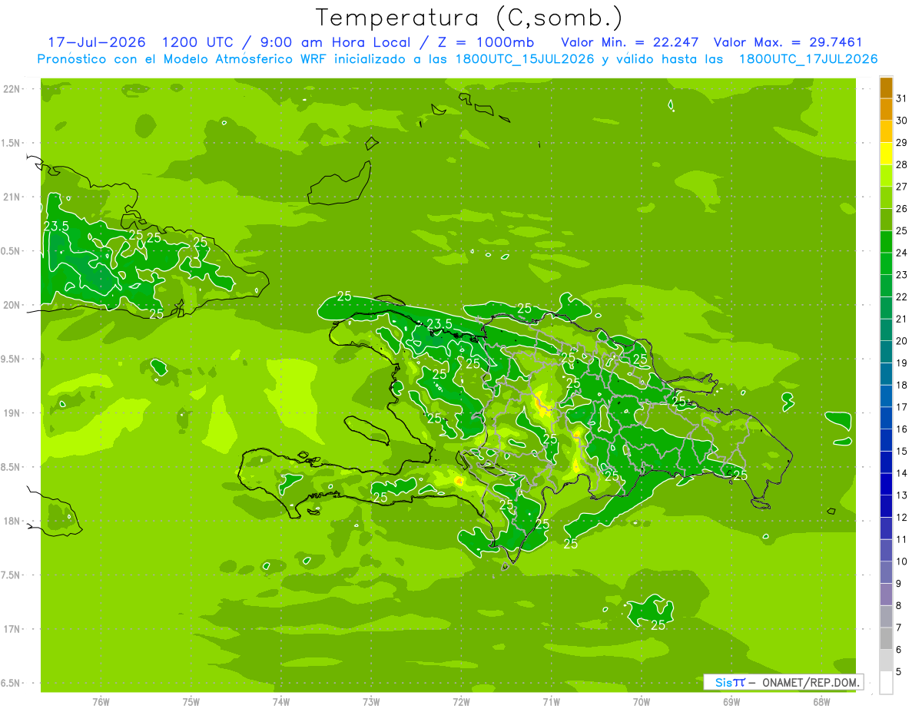Screen dimensions: 922x712
Task: Click the legend value "24"
Action: 901,253
